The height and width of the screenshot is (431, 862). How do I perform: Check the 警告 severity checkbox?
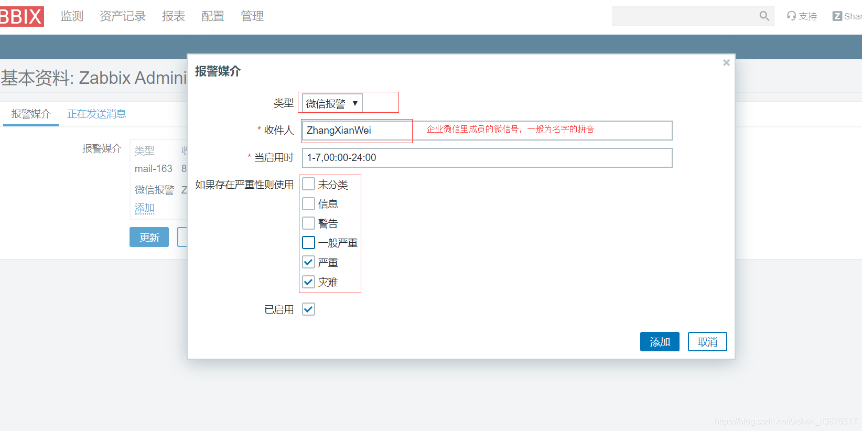[309, 223]
